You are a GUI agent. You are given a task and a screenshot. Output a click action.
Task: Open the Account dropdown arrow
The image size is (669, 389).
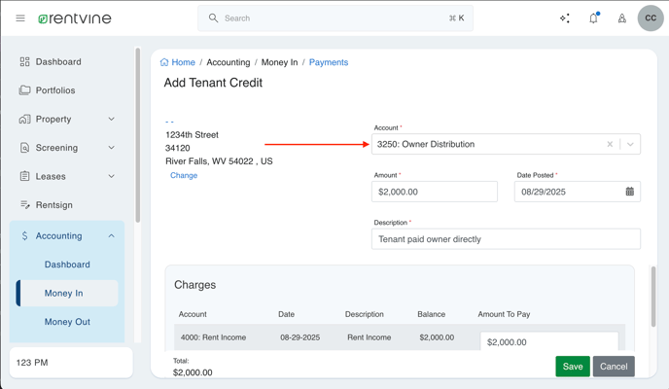coord(630,144)
